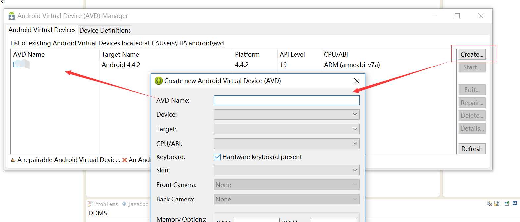Click the yellow warning triangle legend icon
Image resolution: width=520 pixels, height=222 pixels.
[13, 160]
